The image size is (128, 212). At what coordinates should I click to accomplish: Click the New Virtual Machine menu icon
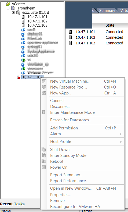click(x=44, y=81)
